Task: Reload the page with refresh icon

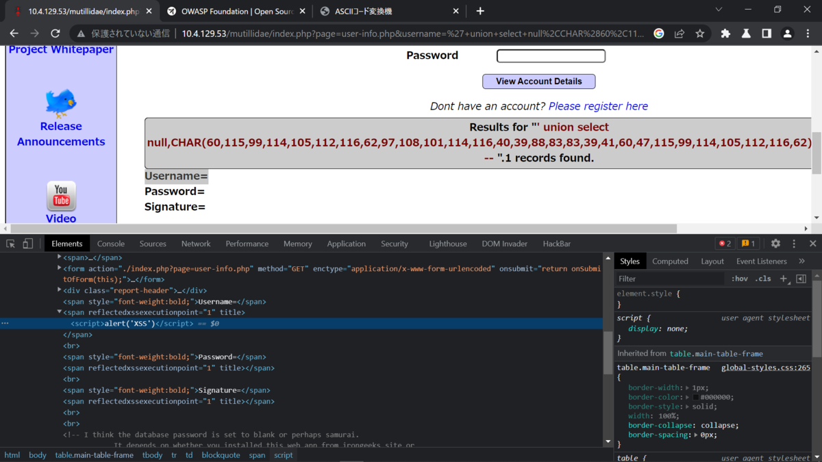Action: click(55, 33)
